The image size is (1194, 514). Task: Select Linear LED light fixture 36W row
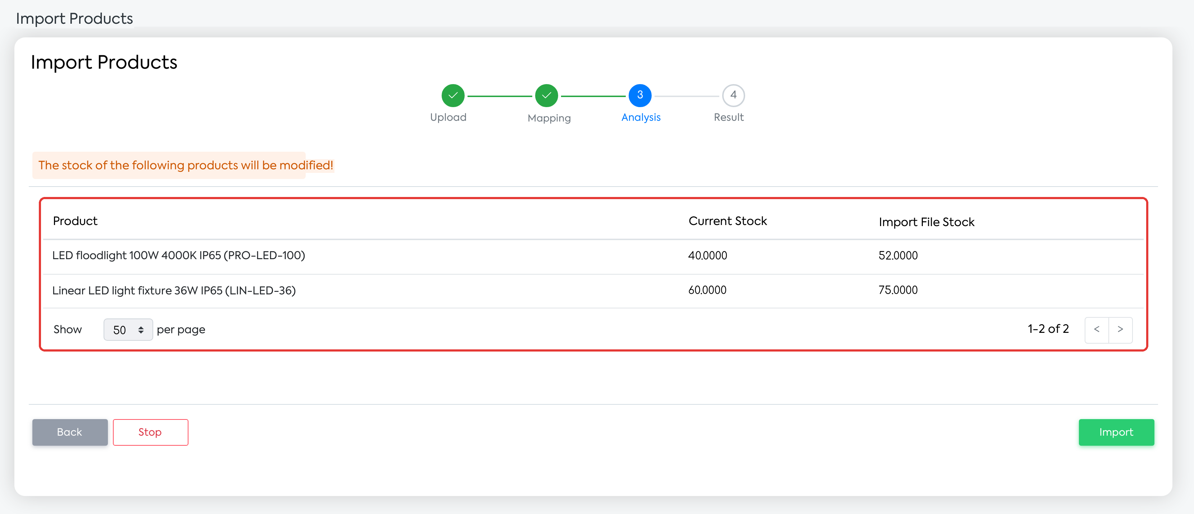click(593, 291)
